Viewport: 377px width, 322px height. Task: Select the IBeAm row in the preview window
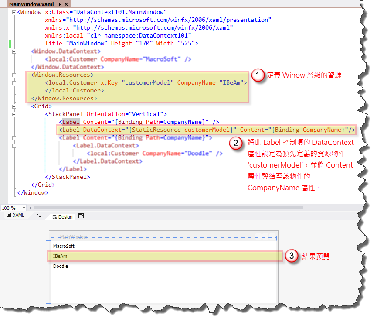pos(166,256)
